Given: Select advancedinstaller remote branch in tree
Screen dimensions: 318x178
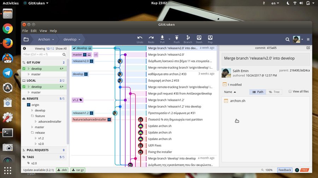Looking at the screenshot, I should [x=50, y=121].
